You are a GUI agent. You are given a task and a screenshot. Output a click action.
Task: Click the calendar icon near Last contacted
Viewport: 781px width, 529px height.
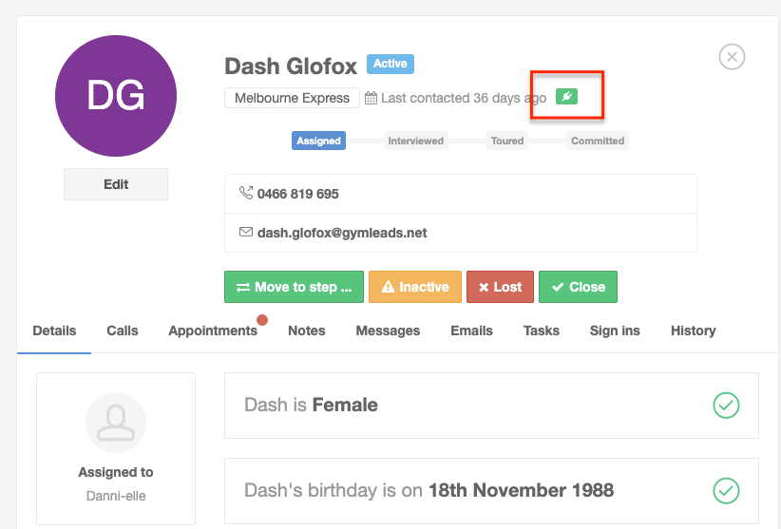(x=371, y=98)
